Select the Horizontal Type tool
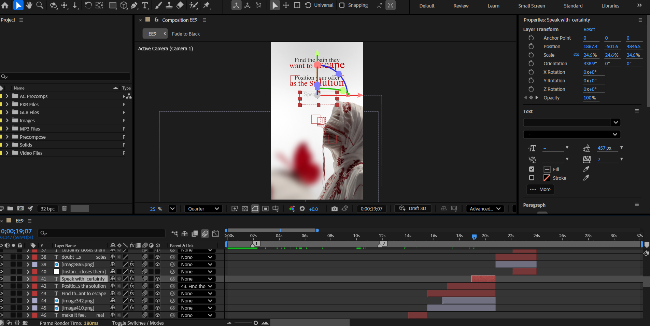Image resolution: width=650 pixels, height=326 pixels. pyautogui.click(x=145, y=5)
